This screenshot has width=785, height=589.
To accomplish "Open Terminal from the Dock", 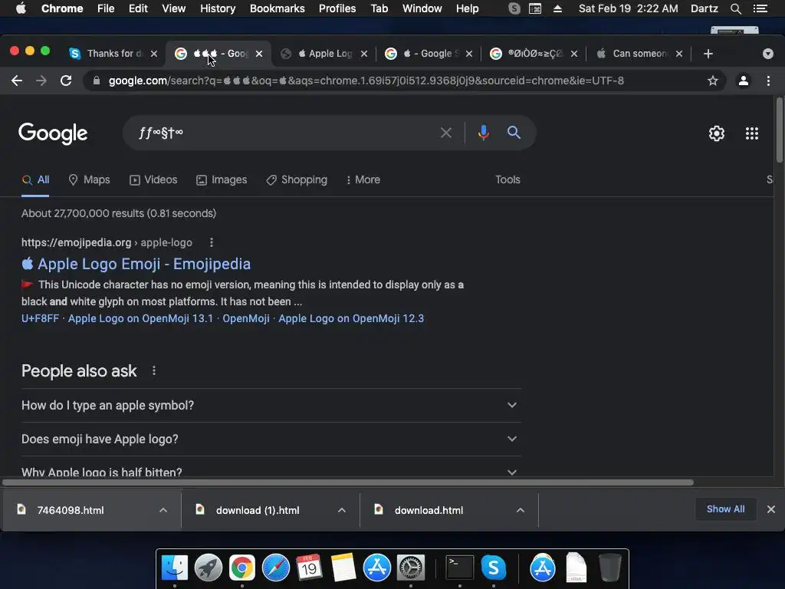I will (460, 568).
